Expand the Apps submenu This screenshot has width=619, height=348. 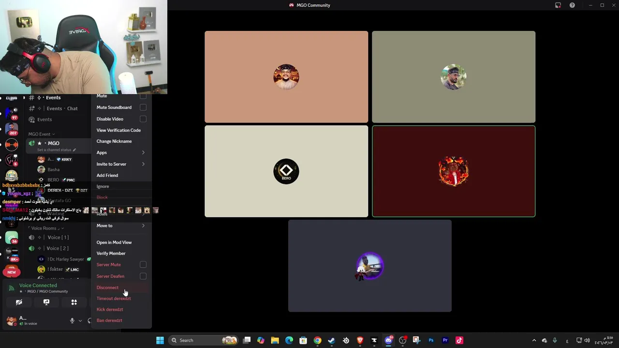121,152
